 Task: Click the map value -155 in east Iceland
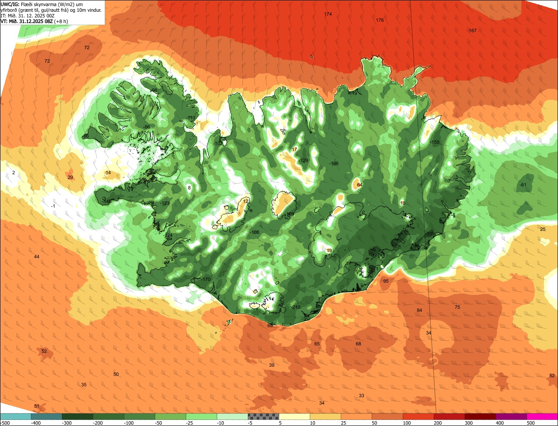[x=435, y=142]
